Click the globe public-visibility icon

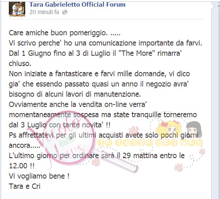point(65,12)
